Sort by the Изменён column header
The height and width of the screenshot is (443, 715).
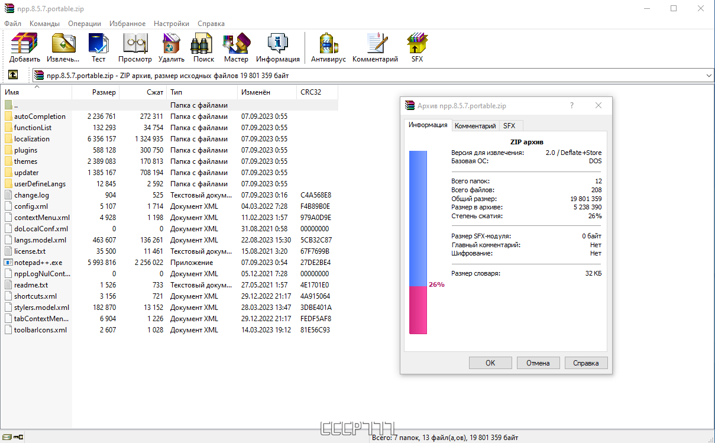pos(267,92)
